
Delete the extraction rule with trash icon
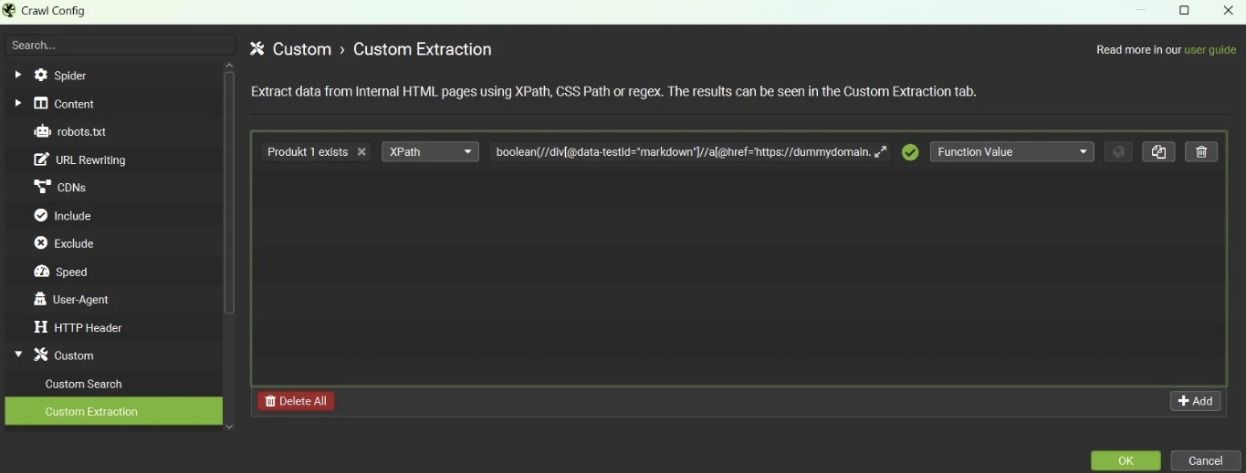tap(1201, 152)
